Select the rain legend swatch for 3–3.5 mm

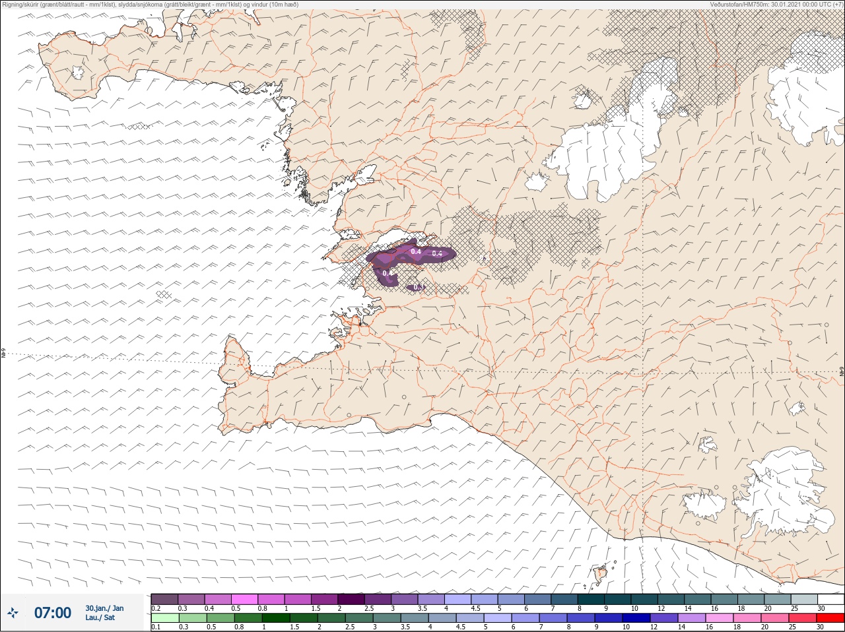[387, 618]
